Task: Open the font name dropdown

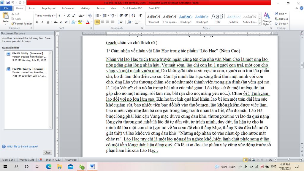Action: (x=55, y=15)
